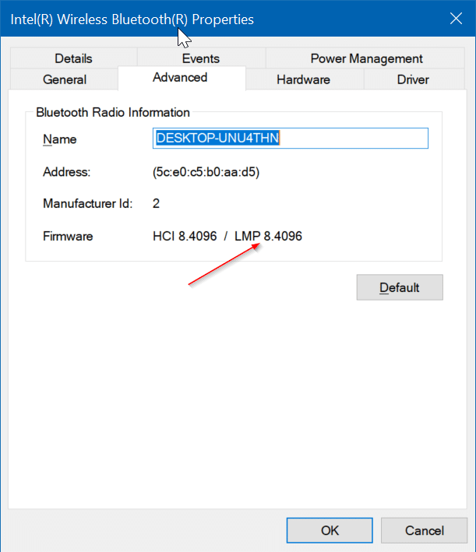476x552 pixels.
Task: Click the Firmware label
Action: click(x=68, y=236)
